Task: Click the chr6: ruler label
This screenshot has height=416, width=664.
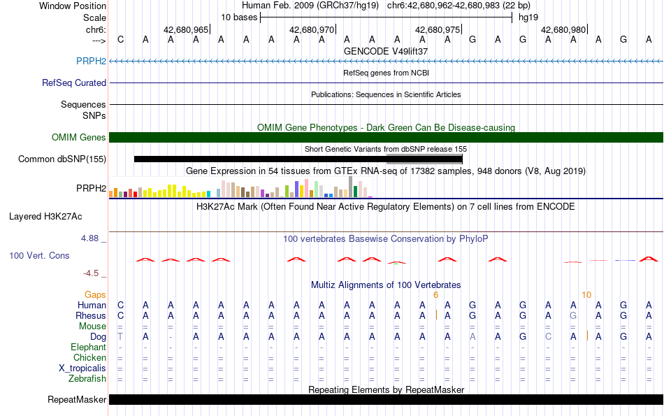Action: coord(96,29)
